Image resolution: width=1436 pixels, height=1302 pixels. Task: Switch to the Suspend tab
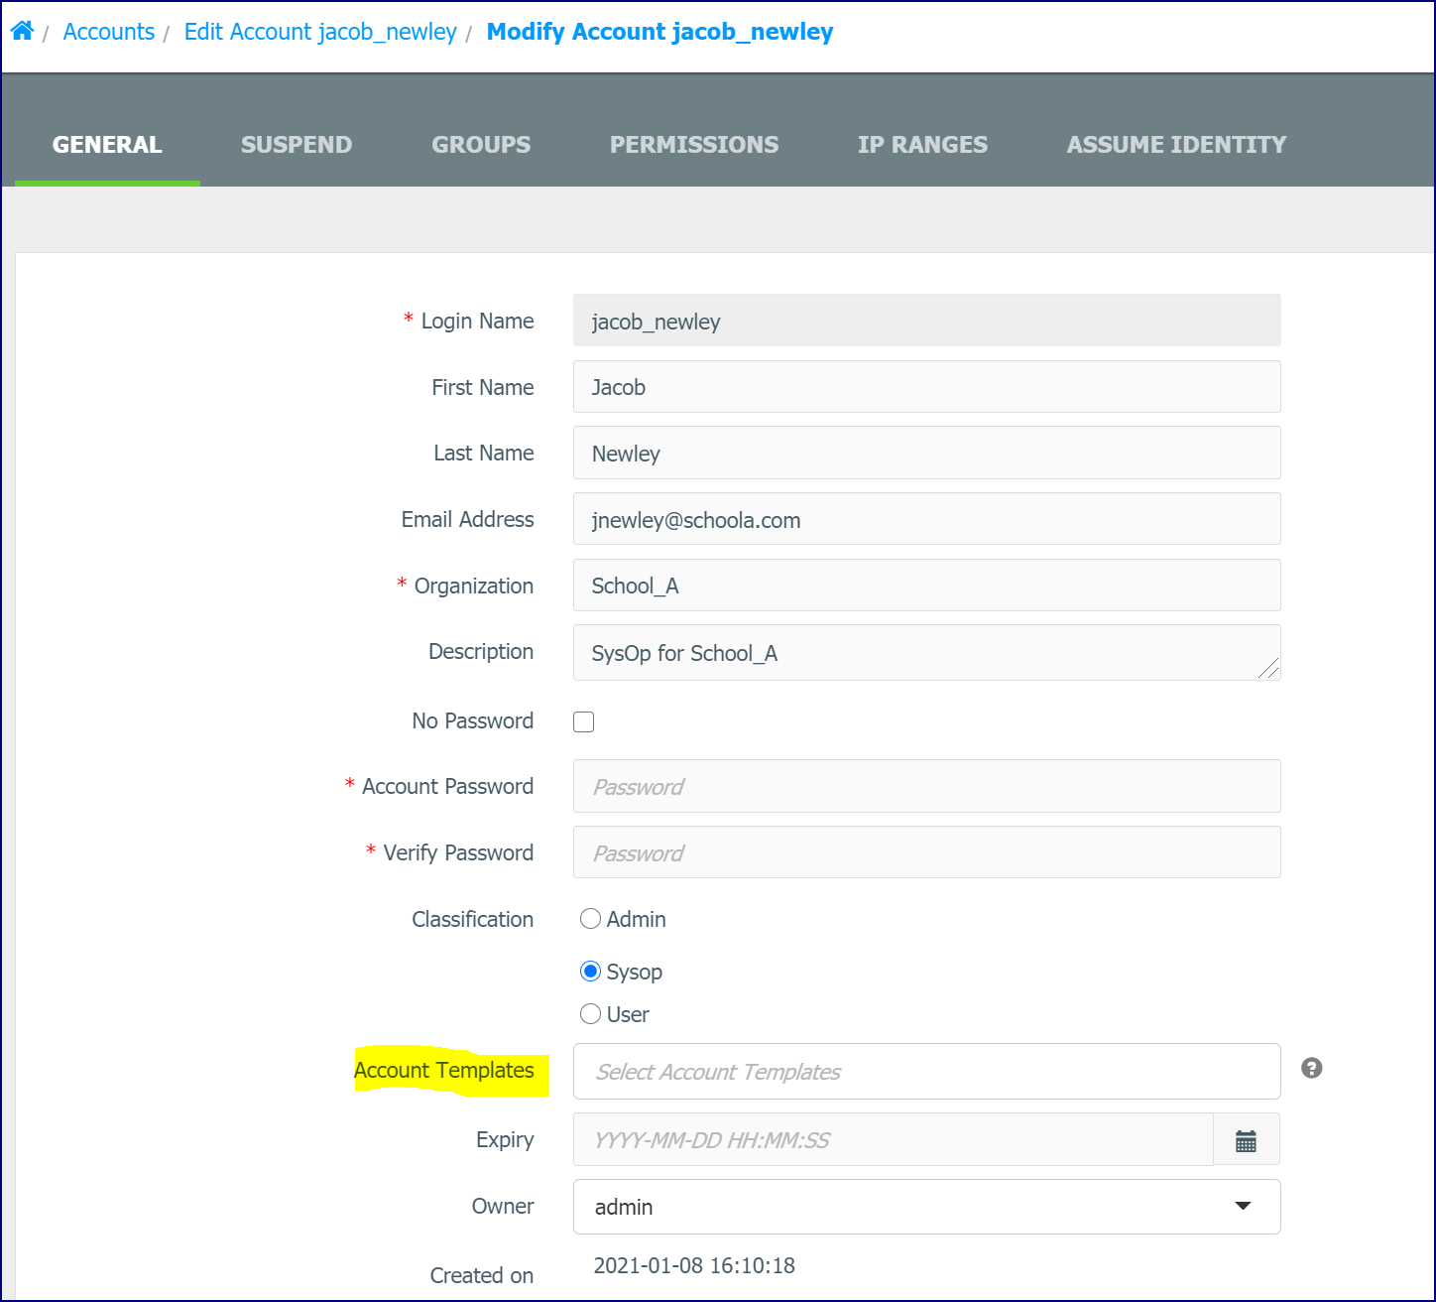click(297, 145)
